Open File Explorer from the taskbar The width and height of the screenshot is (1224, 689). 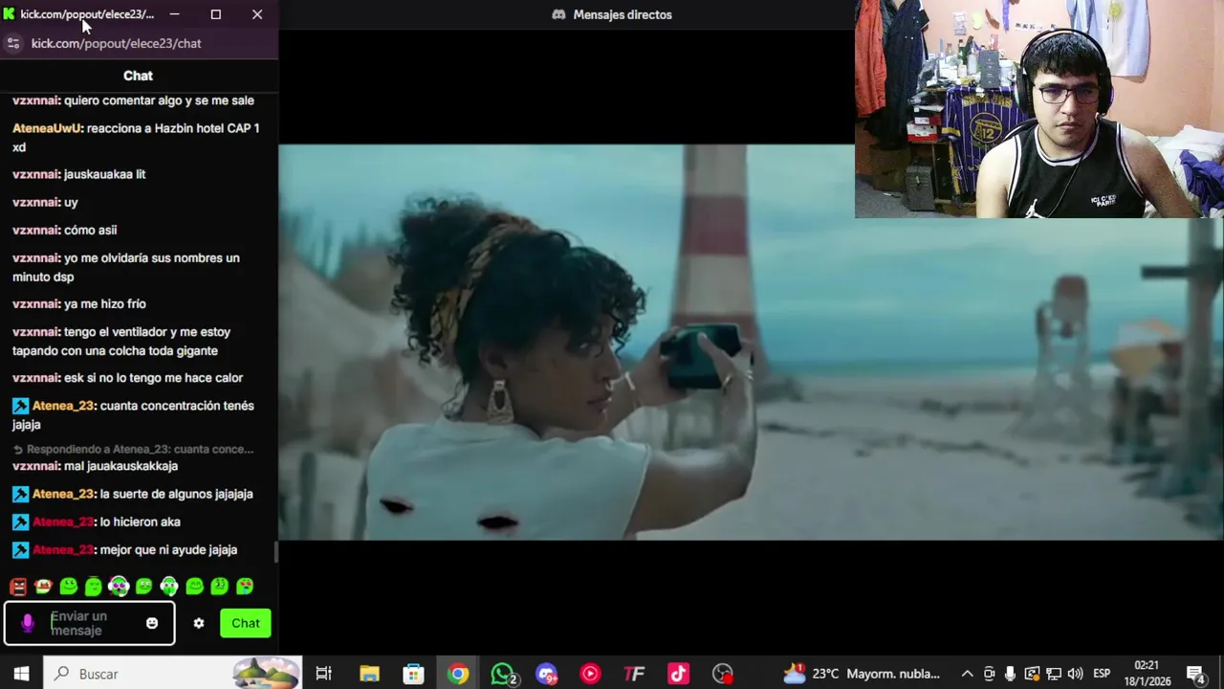tap(369, 674)
